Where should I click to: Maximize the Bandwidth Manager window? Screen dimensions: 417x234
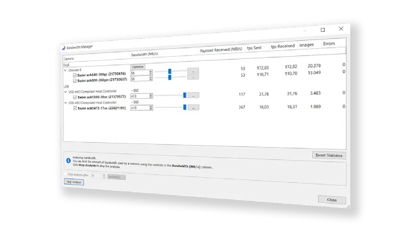point(323,30)
